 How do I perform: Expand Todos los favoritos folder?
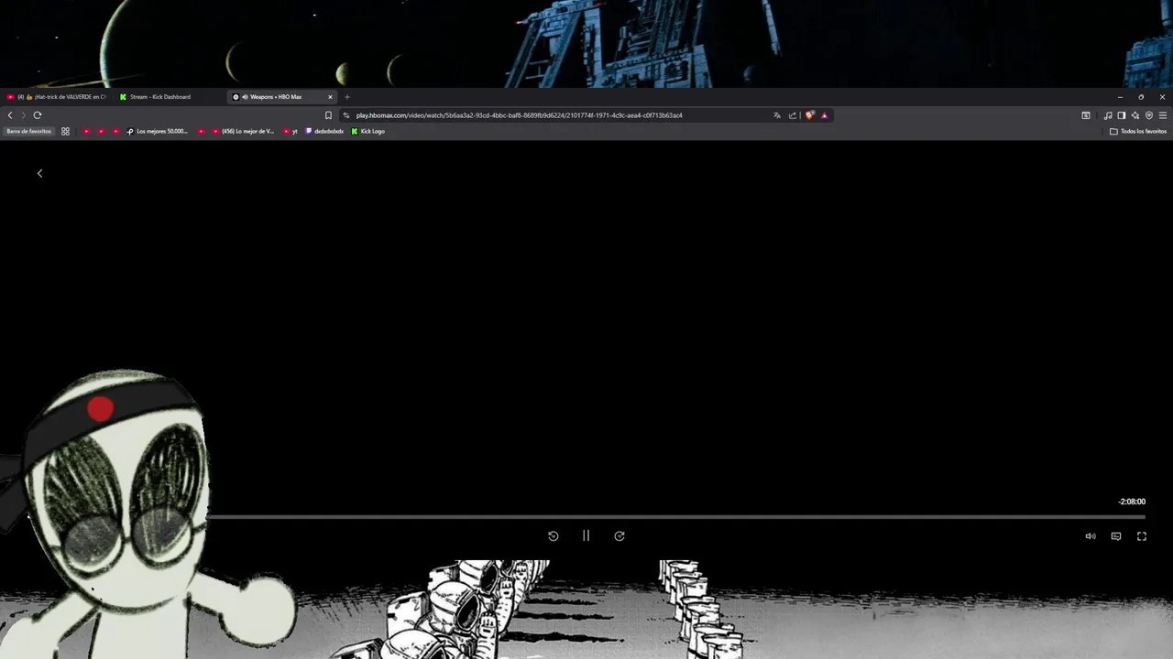point(1138,131)
